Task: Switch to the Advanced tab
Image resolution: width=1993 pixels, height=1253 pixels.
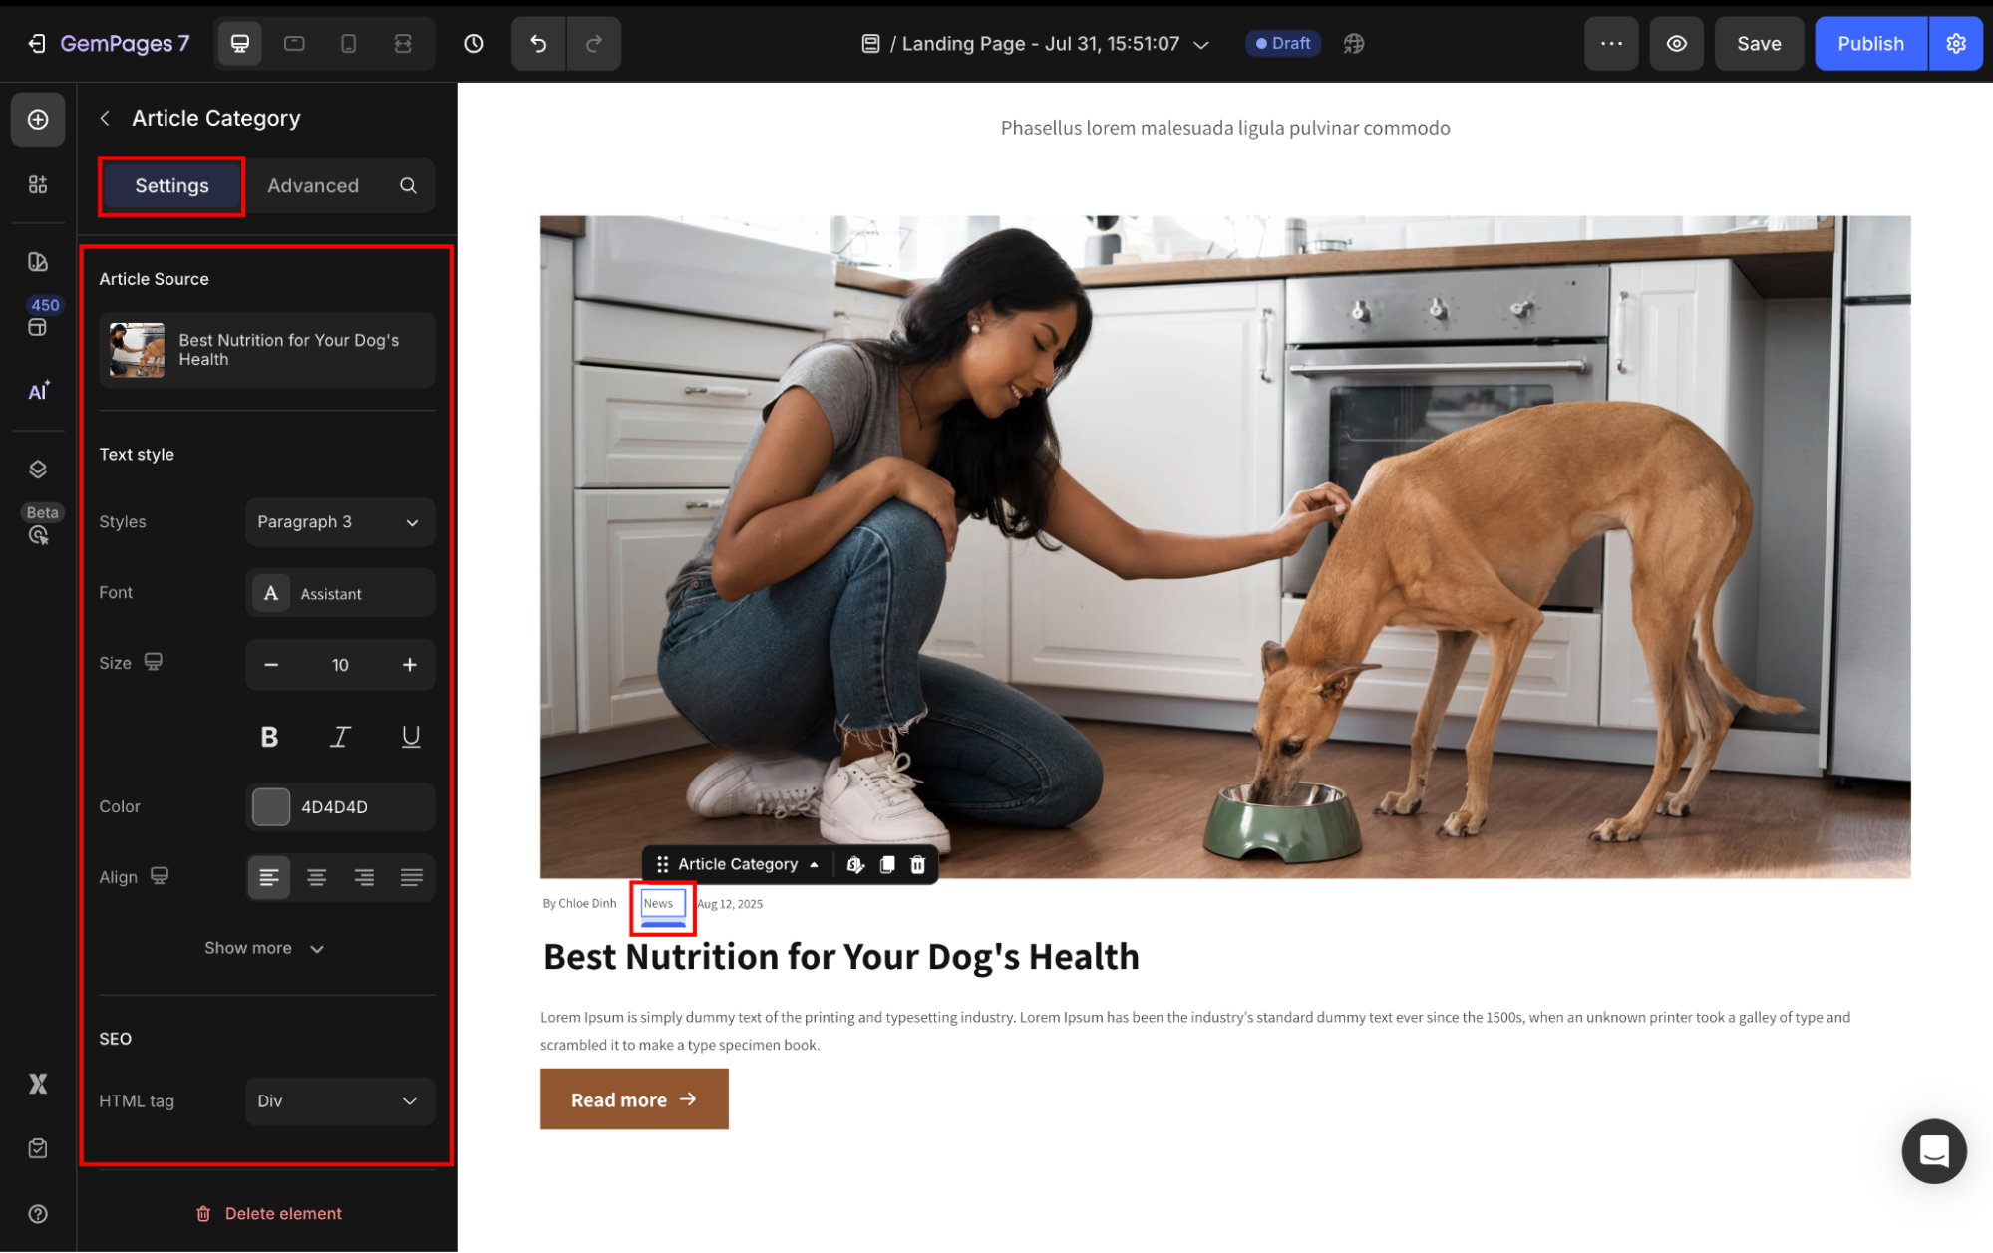Action: [x=313, y=185]
